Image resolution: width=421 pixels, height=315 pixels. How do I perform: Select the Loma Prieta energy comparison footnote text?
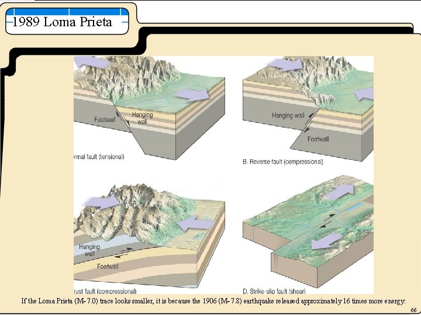click(213, 301)
